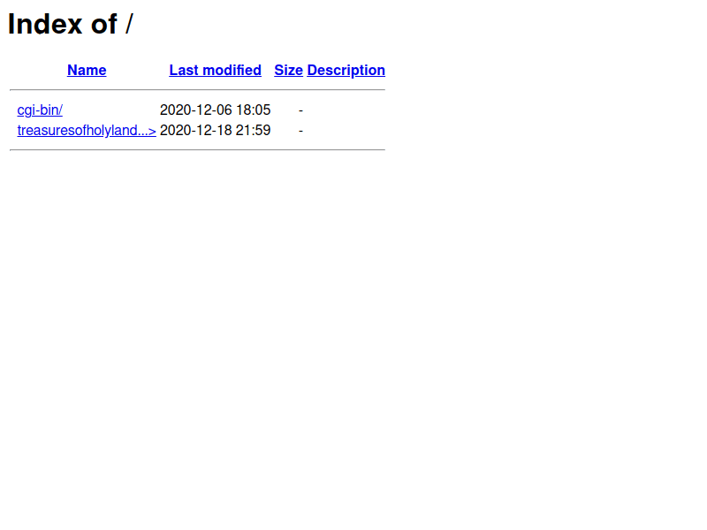Sort listing by Description header
Image resolution: width=707 pixels, height=530 pixels.
[x=346, y=71]
